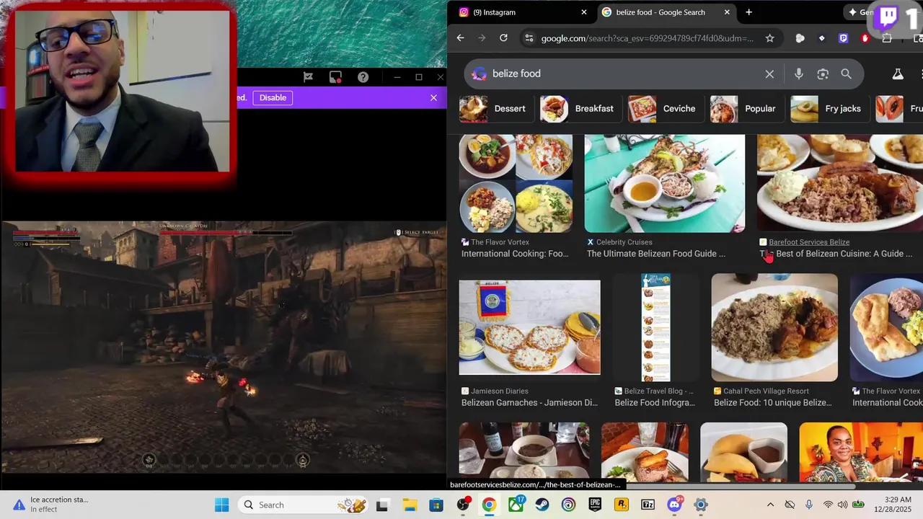Open the Barefoot Services rice plate image

[840, 183]
